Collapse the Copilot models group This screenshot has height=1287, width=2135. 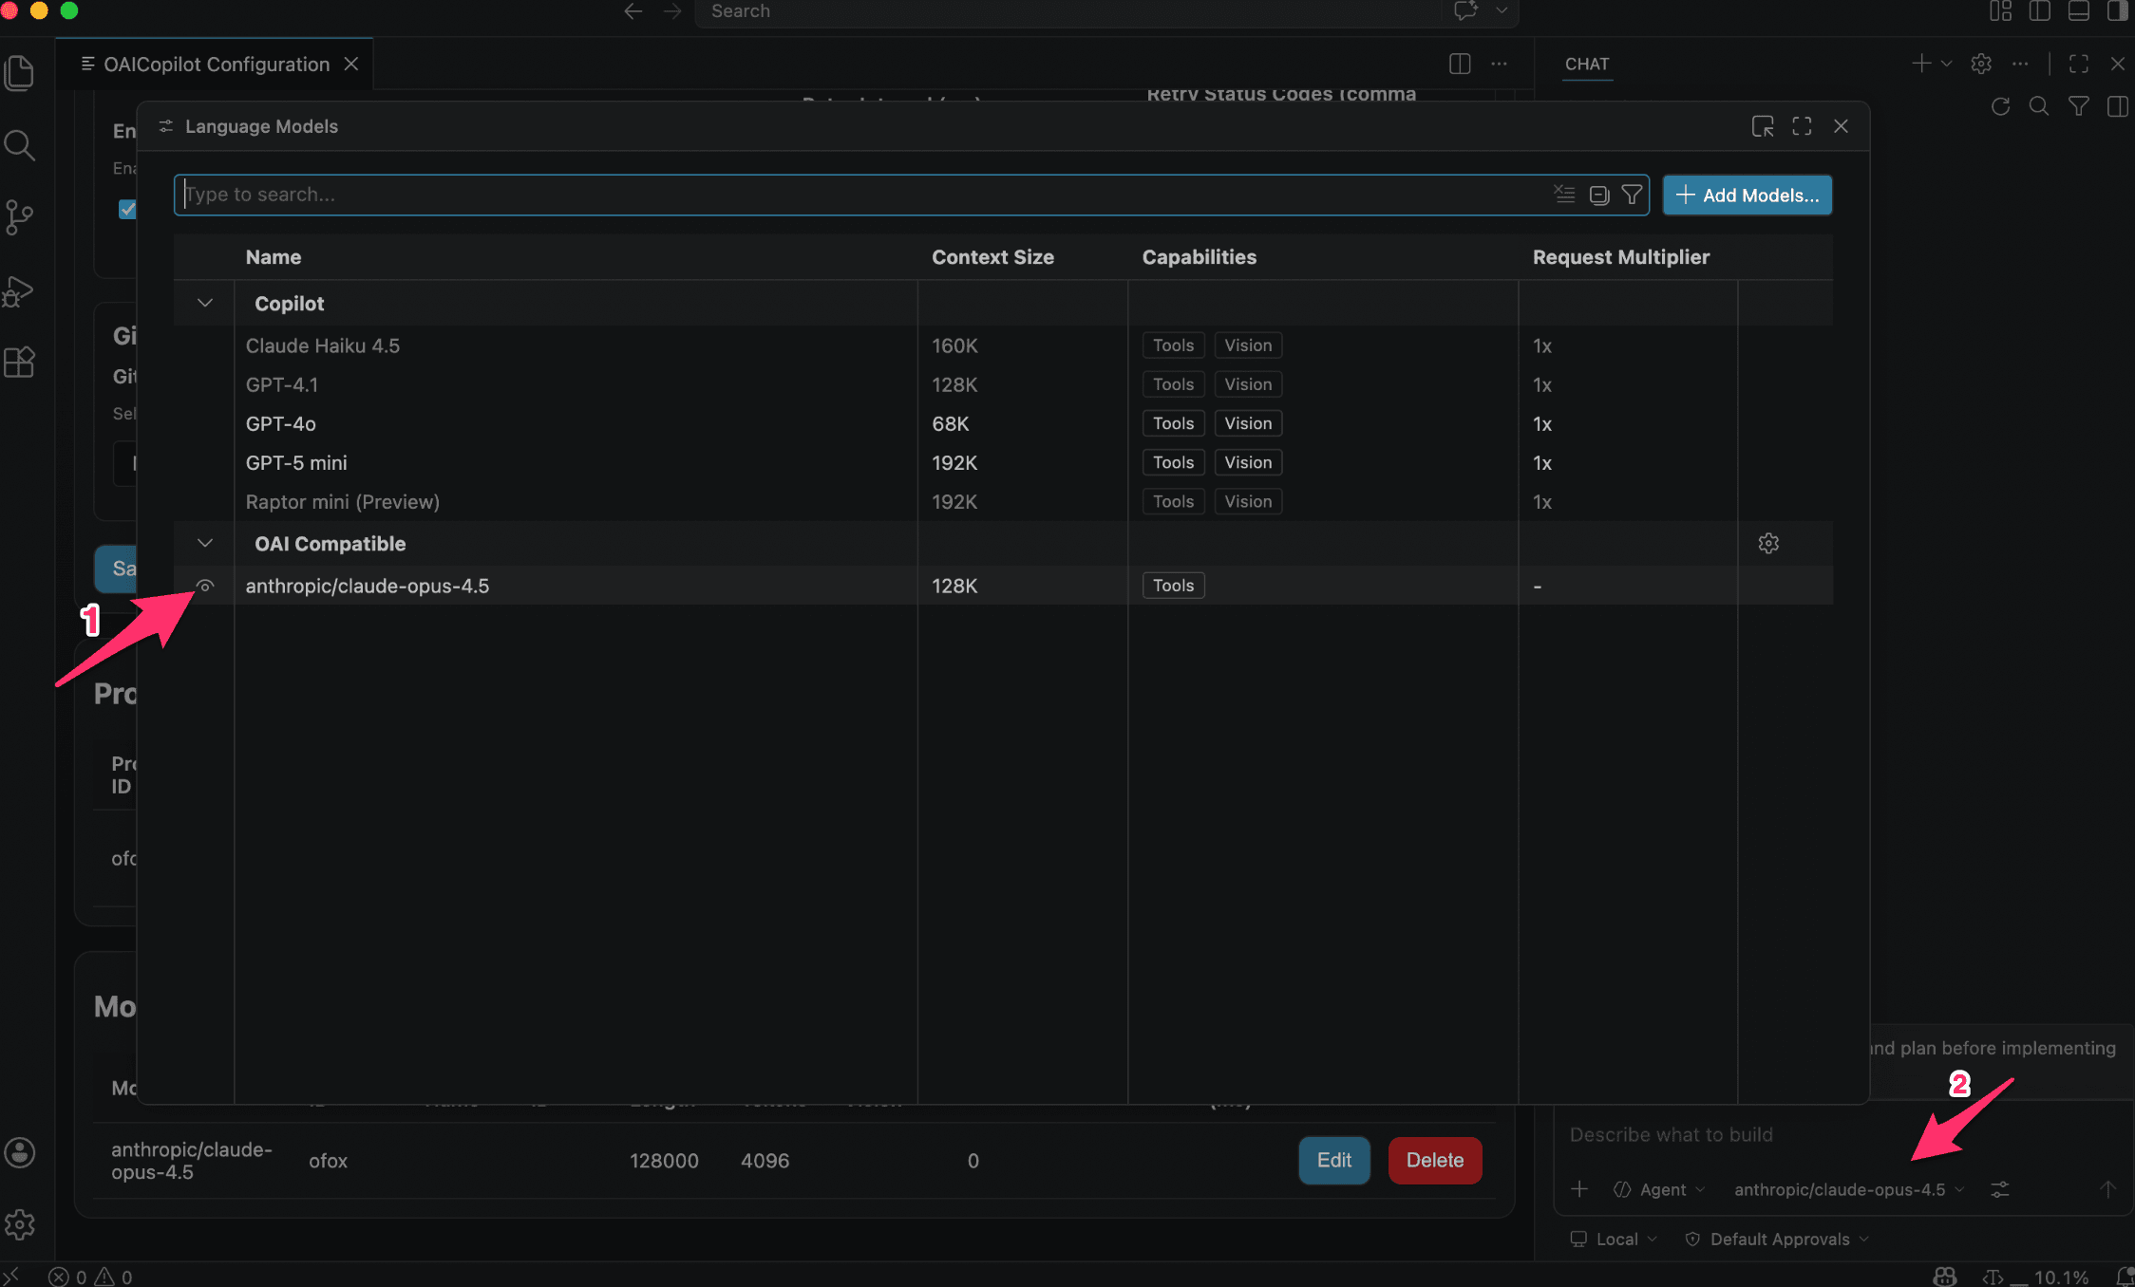[x=205, y=304]
